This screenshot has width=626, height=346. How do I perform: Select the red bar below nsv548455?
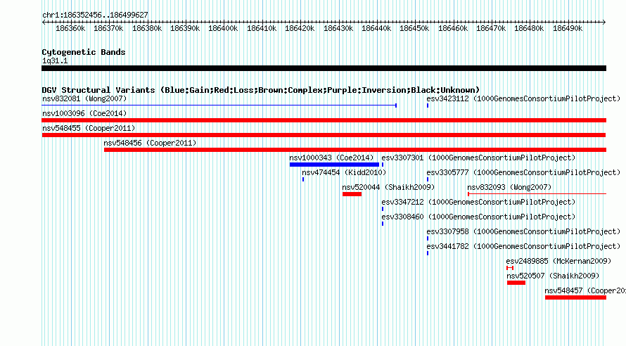(324, 135)
